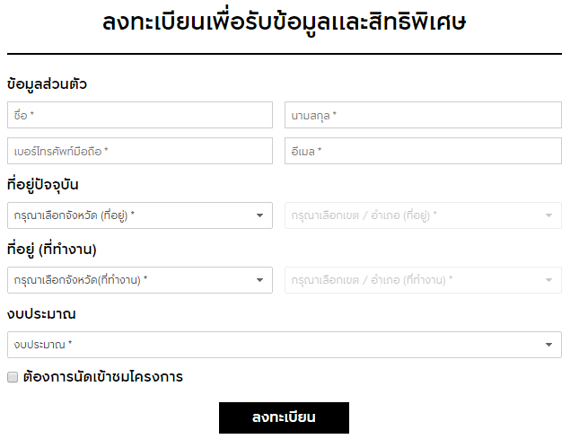
Task: Click the ข้อมูลส่วนตัว section heading
Action: click(x=47, y=84)
